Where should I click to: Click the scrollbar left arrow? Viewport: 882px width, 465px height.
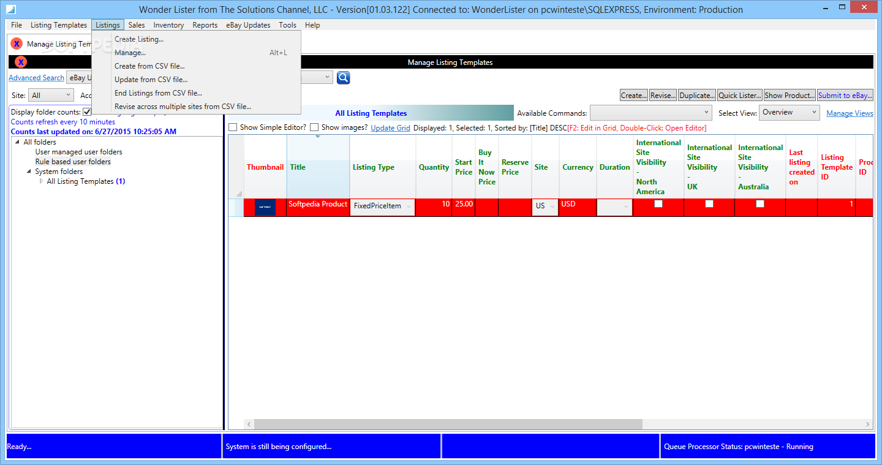(249, 424)
